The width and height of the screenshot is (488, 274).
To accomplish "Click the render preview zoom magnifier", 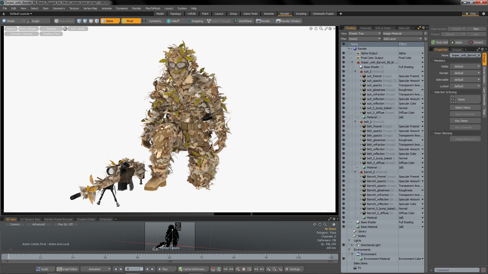I will click(x=321, y=29).
